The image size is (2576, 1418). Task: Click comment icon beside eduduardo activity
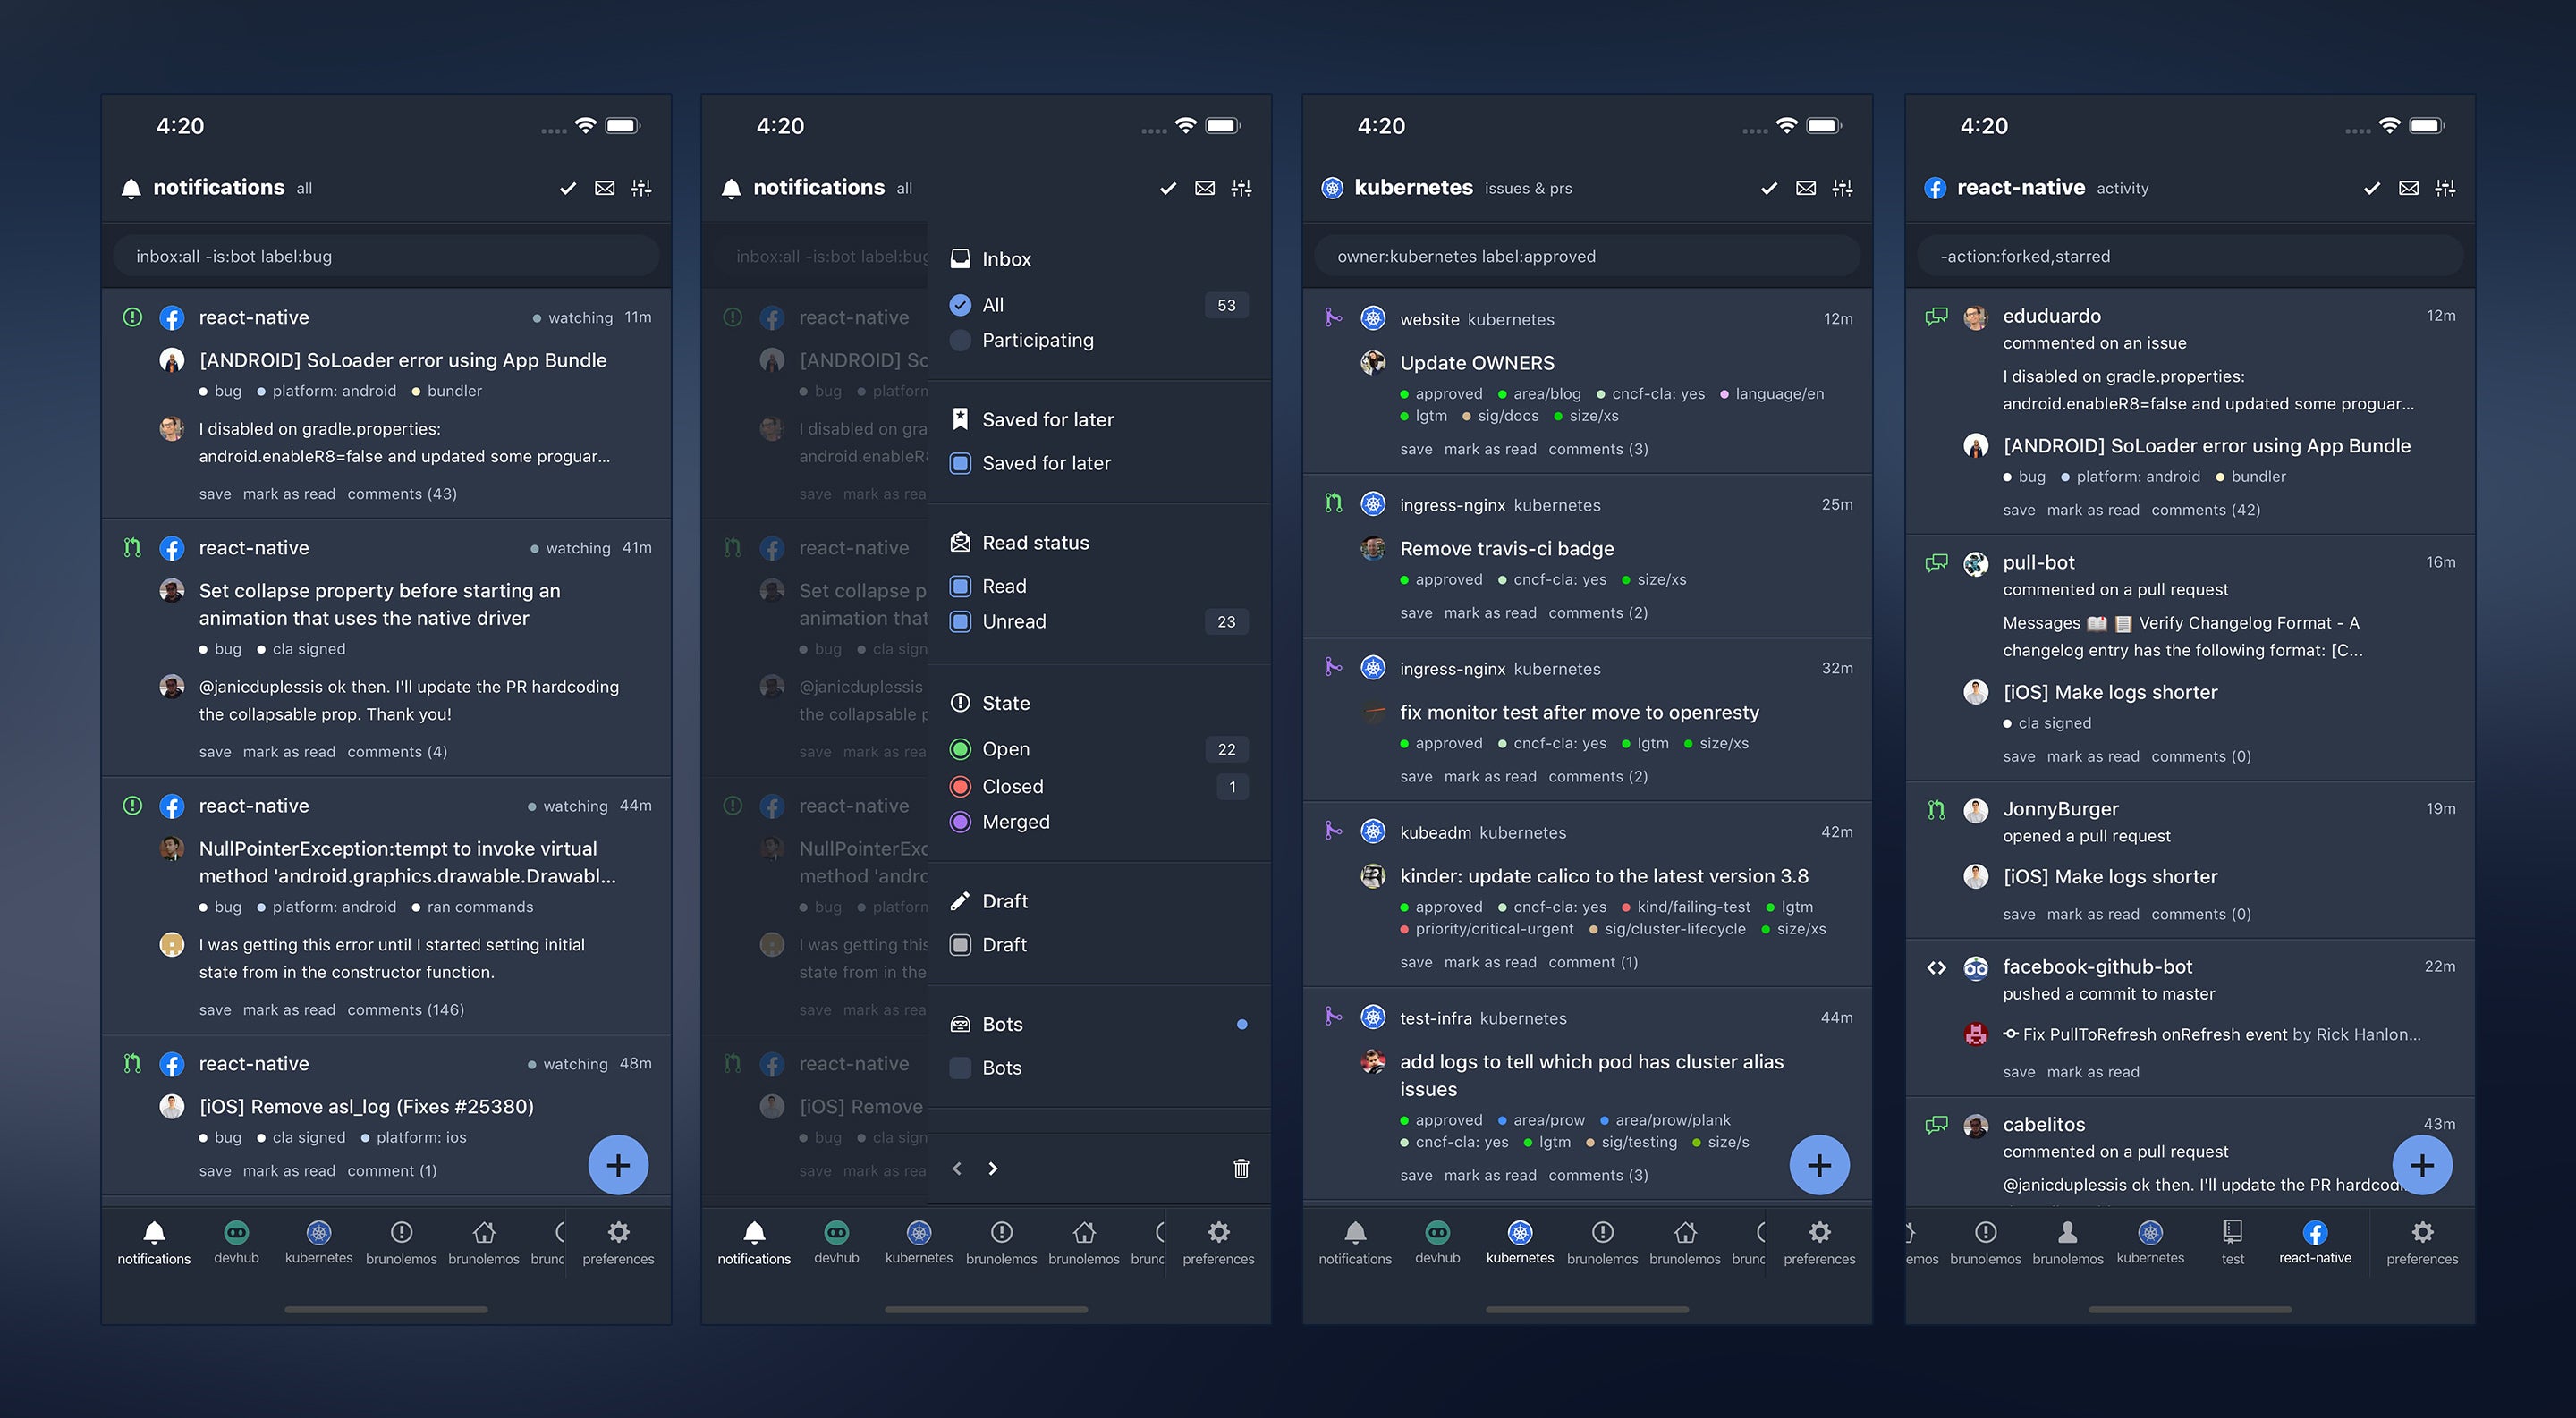[x=1936, y=316]
